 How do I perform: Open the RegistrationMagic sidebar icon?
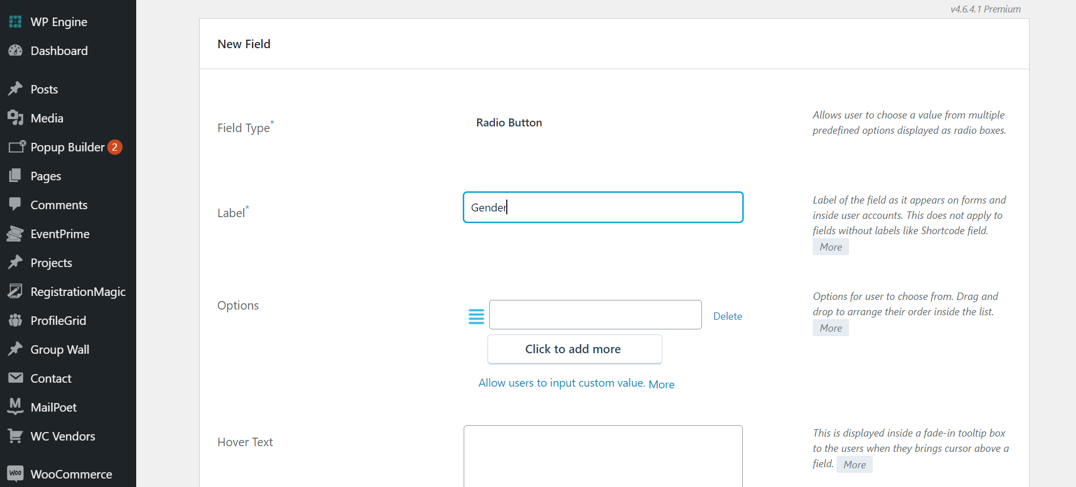[x=15, y=291]
